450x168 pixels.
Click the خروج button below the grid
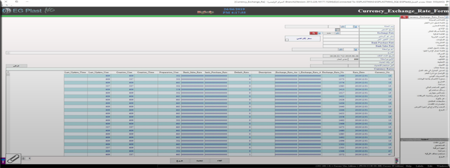pyautogui.click(x=180, y=161)
